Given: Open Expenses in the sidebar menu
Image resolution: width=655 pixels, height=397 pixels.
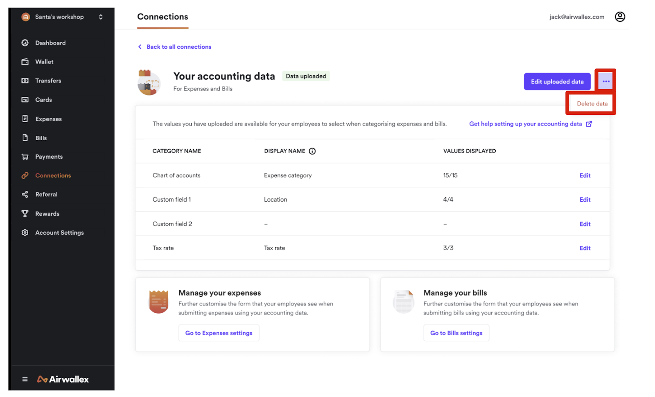Looking at the screenshot, I should click(x=48, y=119).
